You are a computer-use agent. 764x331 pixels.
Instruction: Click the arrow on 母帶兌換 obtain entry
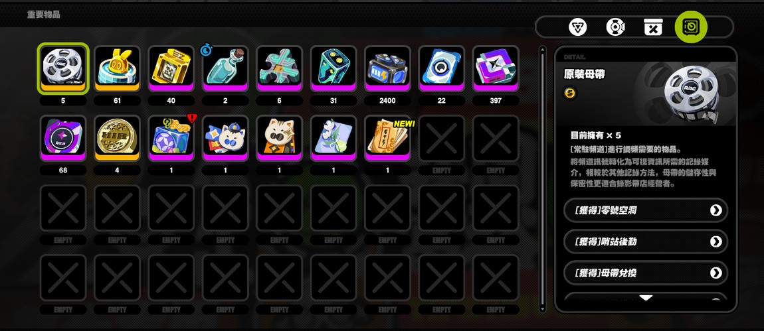coord(716,273)
